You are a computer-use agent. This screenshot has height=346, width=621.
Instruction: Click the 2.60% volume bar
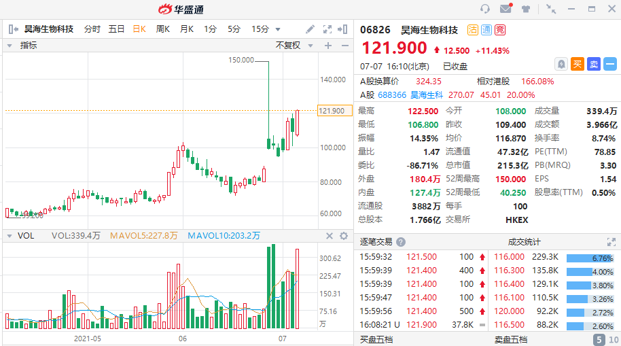pos(590,326)
